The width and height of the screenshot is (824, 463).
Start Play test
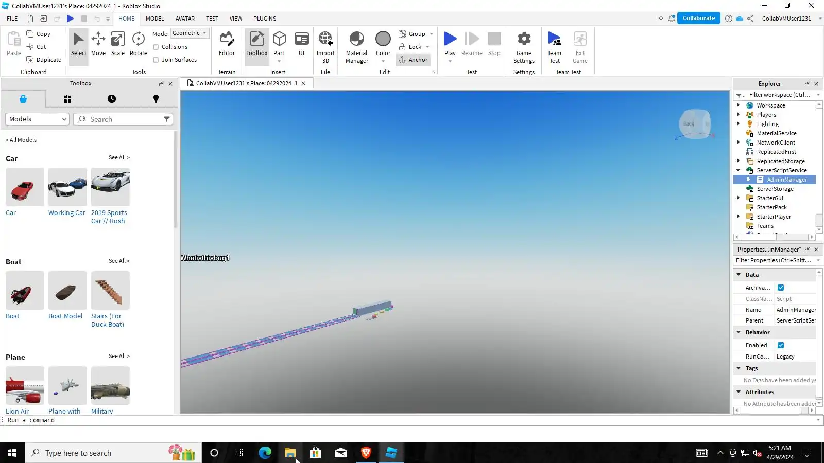450,44
